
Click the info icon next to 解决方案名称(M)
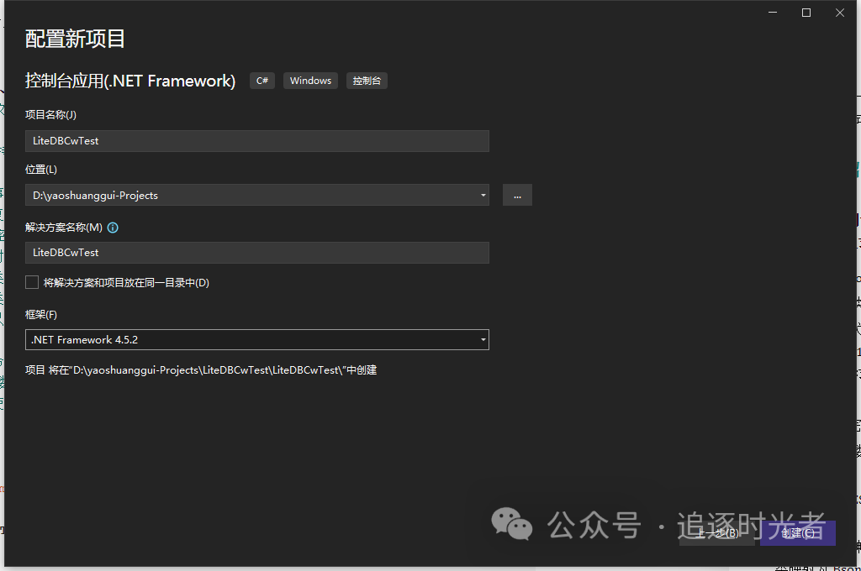(113, 228)
